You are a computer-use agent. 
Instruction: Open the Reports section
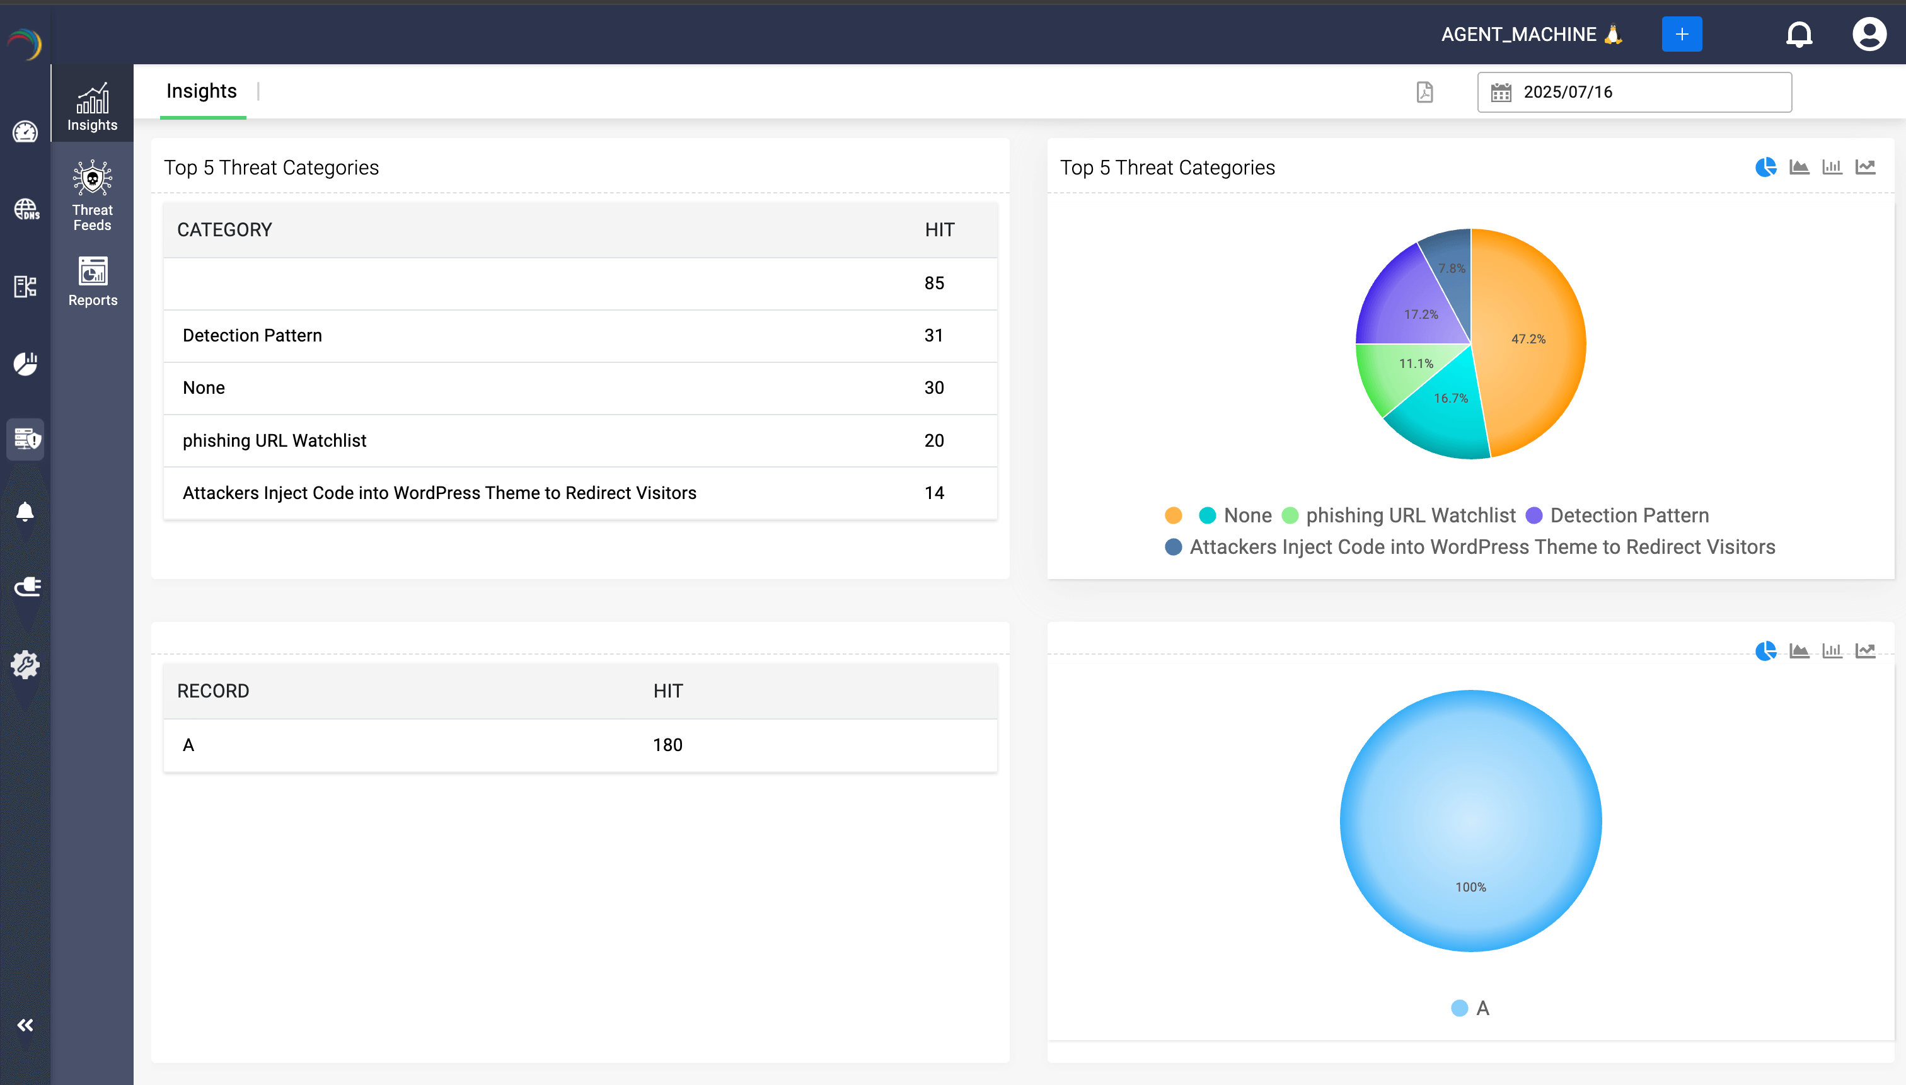(93, 281)
